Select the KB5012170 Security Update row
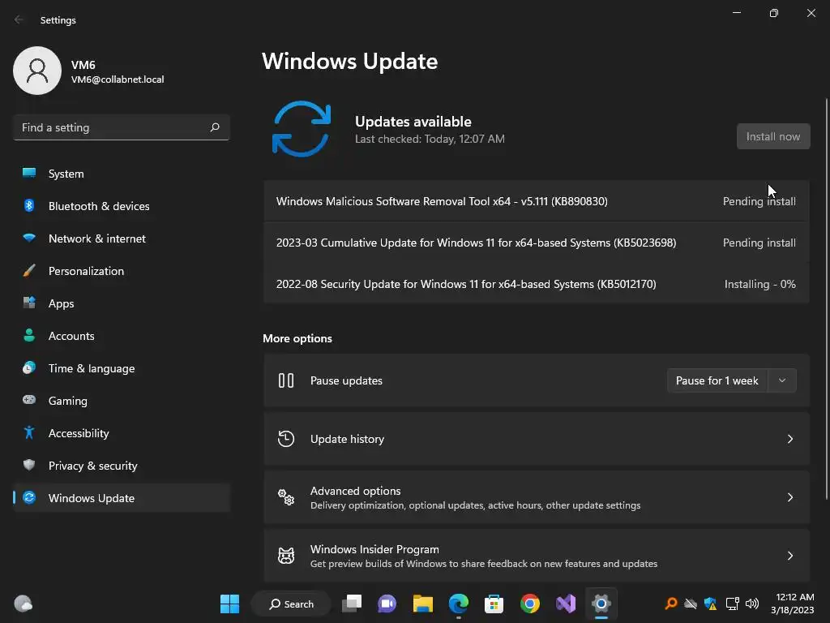This screenshot has height=623, width=830. [x=537, y=284]
